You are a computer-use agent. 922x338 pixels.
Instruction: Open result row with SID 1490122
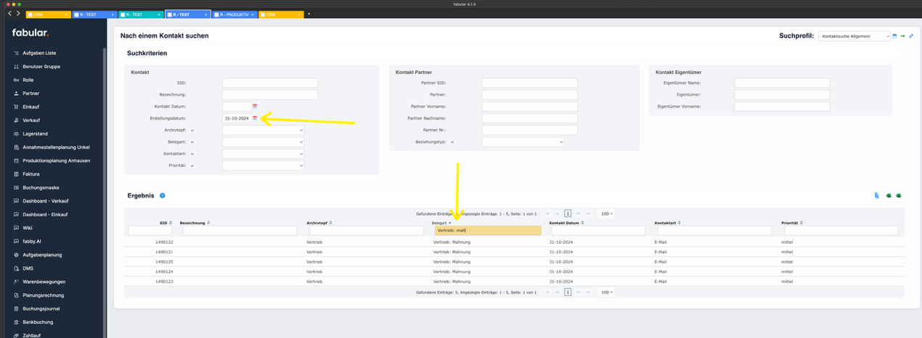pyautogui.click(x=164, y=242)
